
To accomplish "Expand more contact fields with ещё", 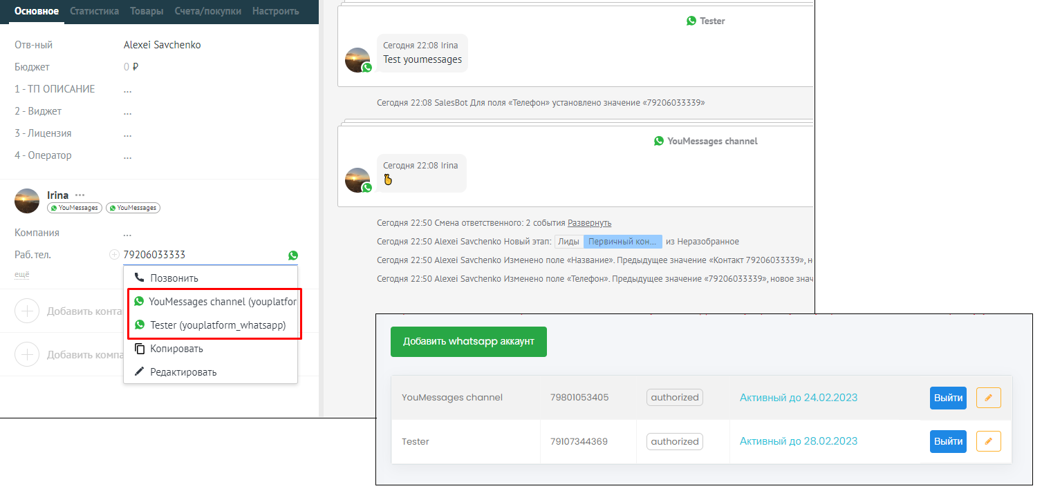I will 22,275.
